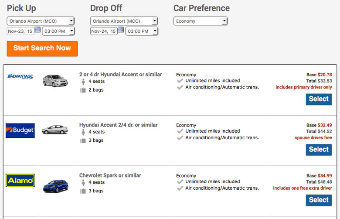Select the Budget Hyundai Accent offer
340x219 pixels.
click(x=319, y=150)
